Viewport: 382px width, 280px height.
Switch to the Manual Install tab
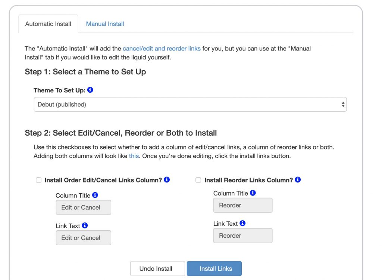click(105, 24)
